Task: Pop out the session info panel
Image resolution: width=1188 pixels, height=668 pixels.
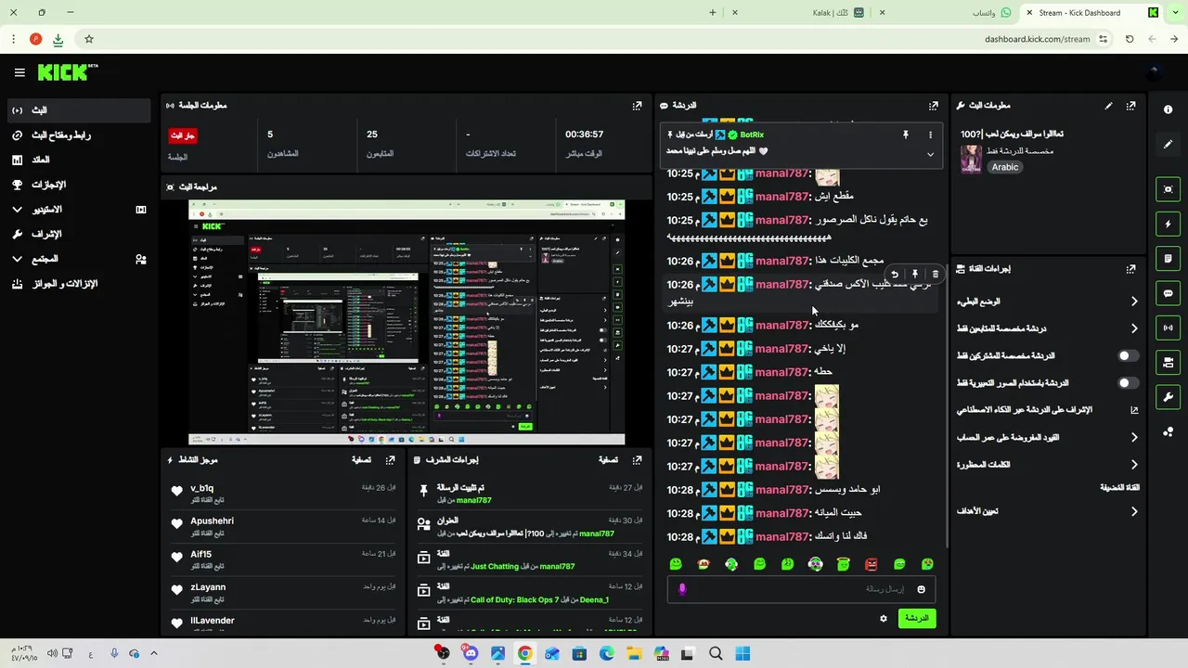Action: coord(637,106)
